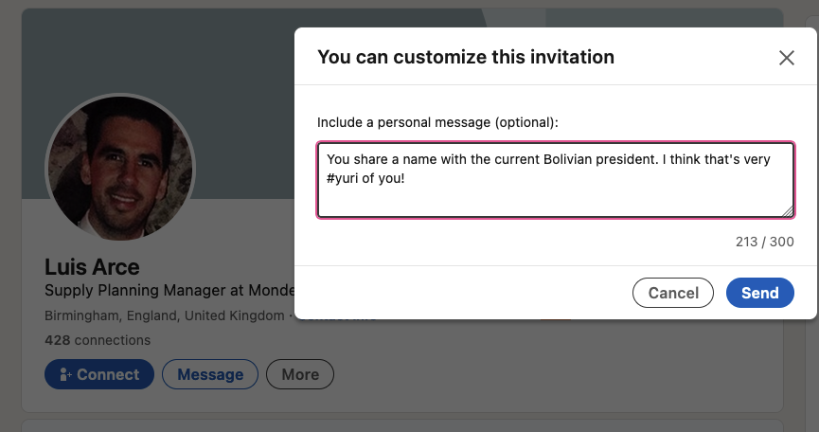Open Luis Arce's profile photo
819x432 pixels.
coord(120,169)
